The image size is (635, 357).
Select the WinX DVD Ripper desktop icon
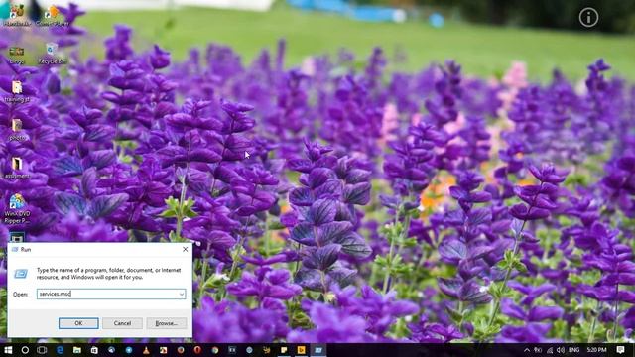[17, 209]
